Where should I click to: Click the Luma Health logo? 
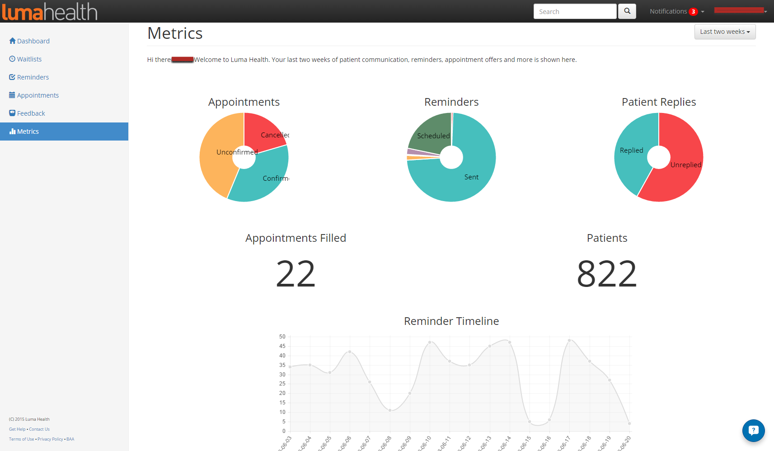pyautogui.click(x=50, y=11)
